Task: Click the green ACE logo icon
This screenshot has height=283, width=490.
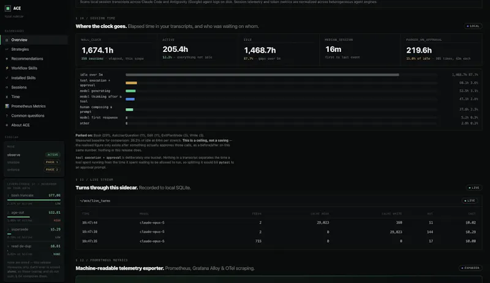Action: pyautogui.click(x=8, y=9)
